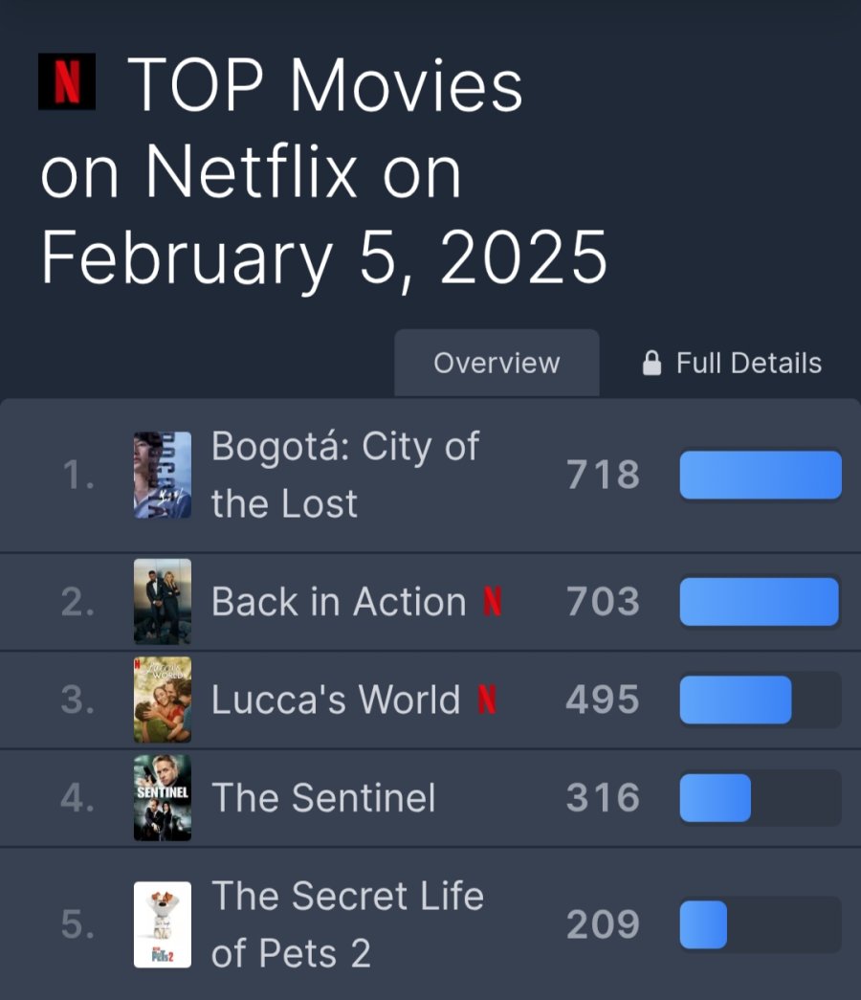This screenshot has width=861, height=1000.
Task: Open the Lucca's World poster thumbnail
Action: [163, 700]
